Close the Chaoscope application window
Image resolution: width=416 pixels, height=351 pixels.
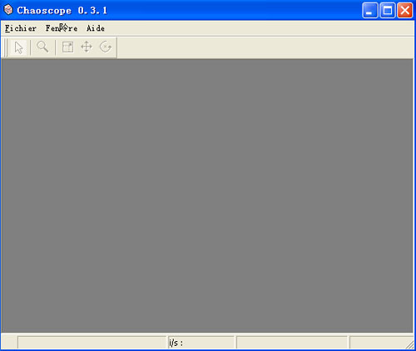(x=405, y=11)
